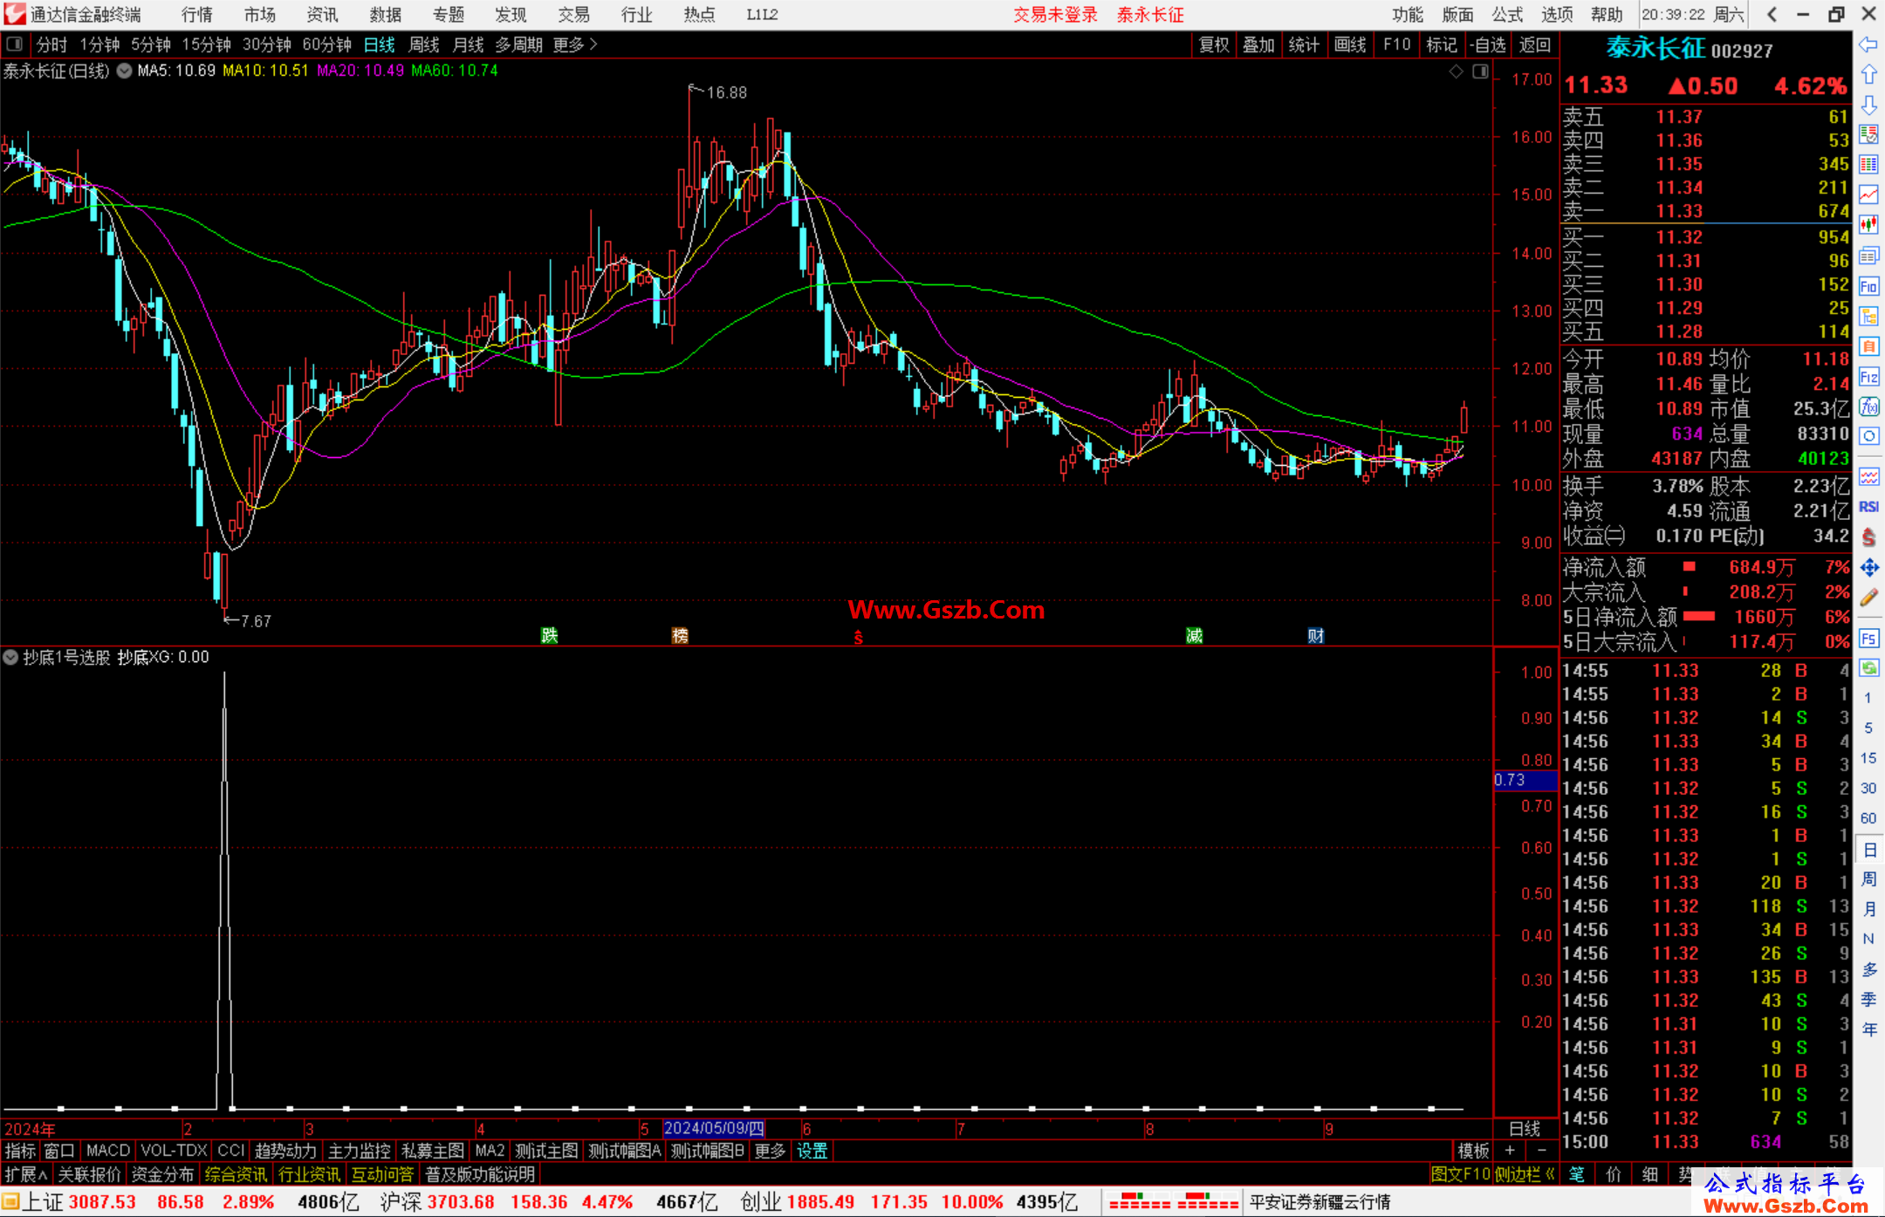Image resolution: width=1885 pixels, height=1217 pixels.
Task: Open the 指标 indicator menu
Action: click(20, 1151)
